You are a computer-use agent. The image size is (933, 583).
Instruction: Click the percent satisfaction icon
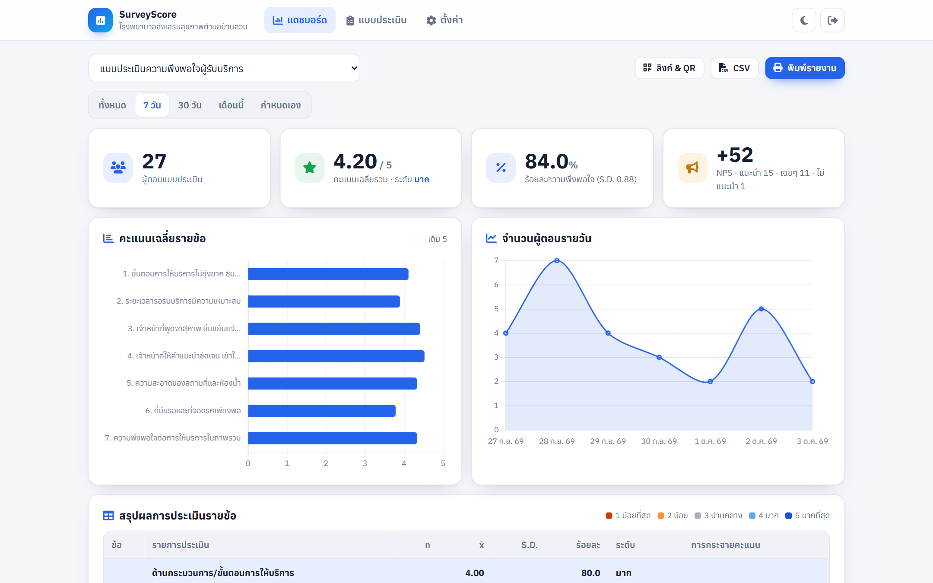pos(501,168)
